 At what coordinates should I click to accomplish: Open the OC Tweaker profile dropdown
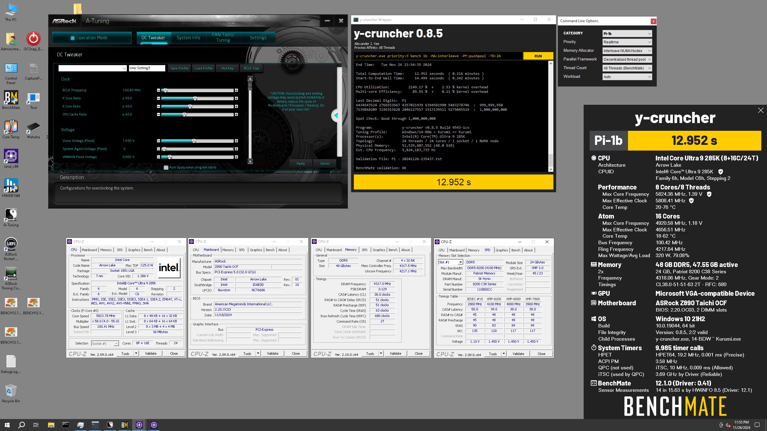(x=93, y=68)
